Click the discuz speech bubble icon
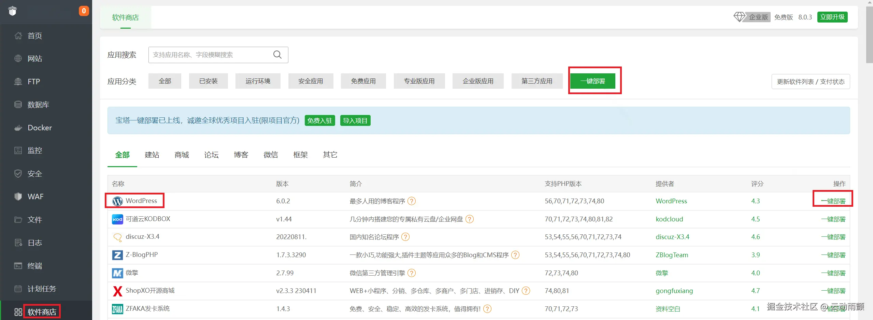This screenshot has height=320, width=873. coord(117,237)
